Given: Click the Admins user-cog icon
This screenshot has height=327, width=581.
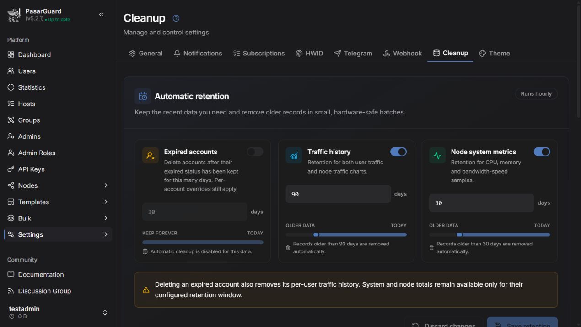Looking at the screenshot, I should pyautogui.click(x=11, y=136).
